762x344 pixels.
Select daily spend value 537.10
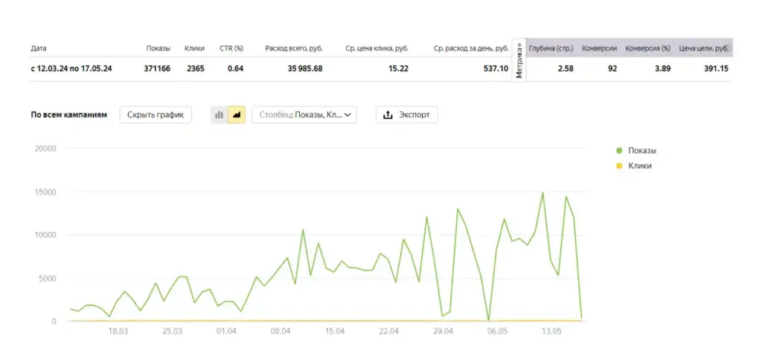pyautogui.click(x=496, y=68)
